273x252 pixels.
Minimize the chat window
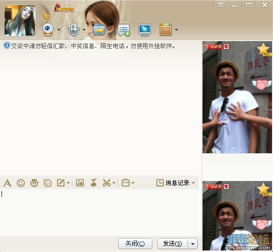pyautogui.click(x=234, y=5)
